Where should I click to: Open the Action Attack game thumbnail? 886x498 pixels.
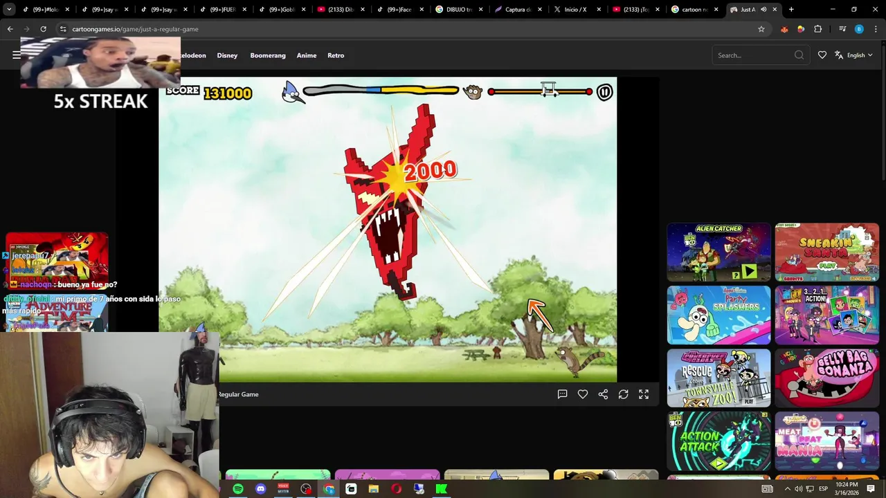click(x=718, y=441)
